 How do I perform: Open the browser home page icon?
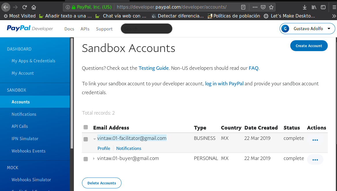click(34, 7)
